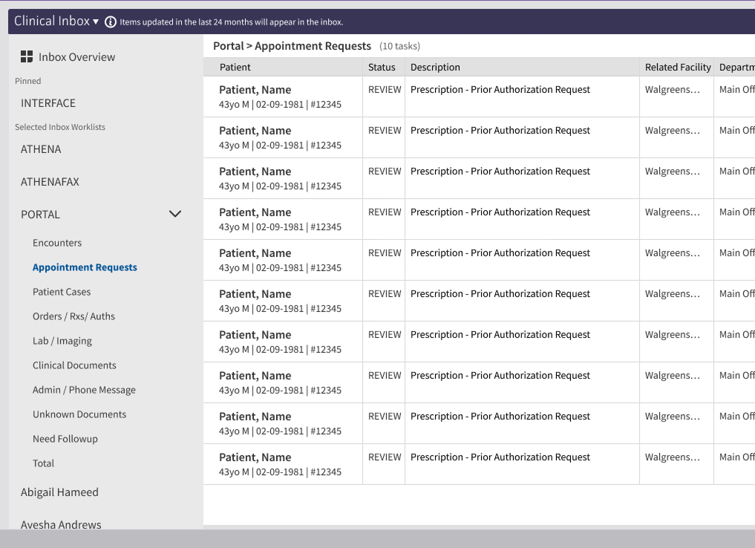
Task: Click the 'Portal > Appointment Requests' breadcrumb title
Action: tap(292, 46)
